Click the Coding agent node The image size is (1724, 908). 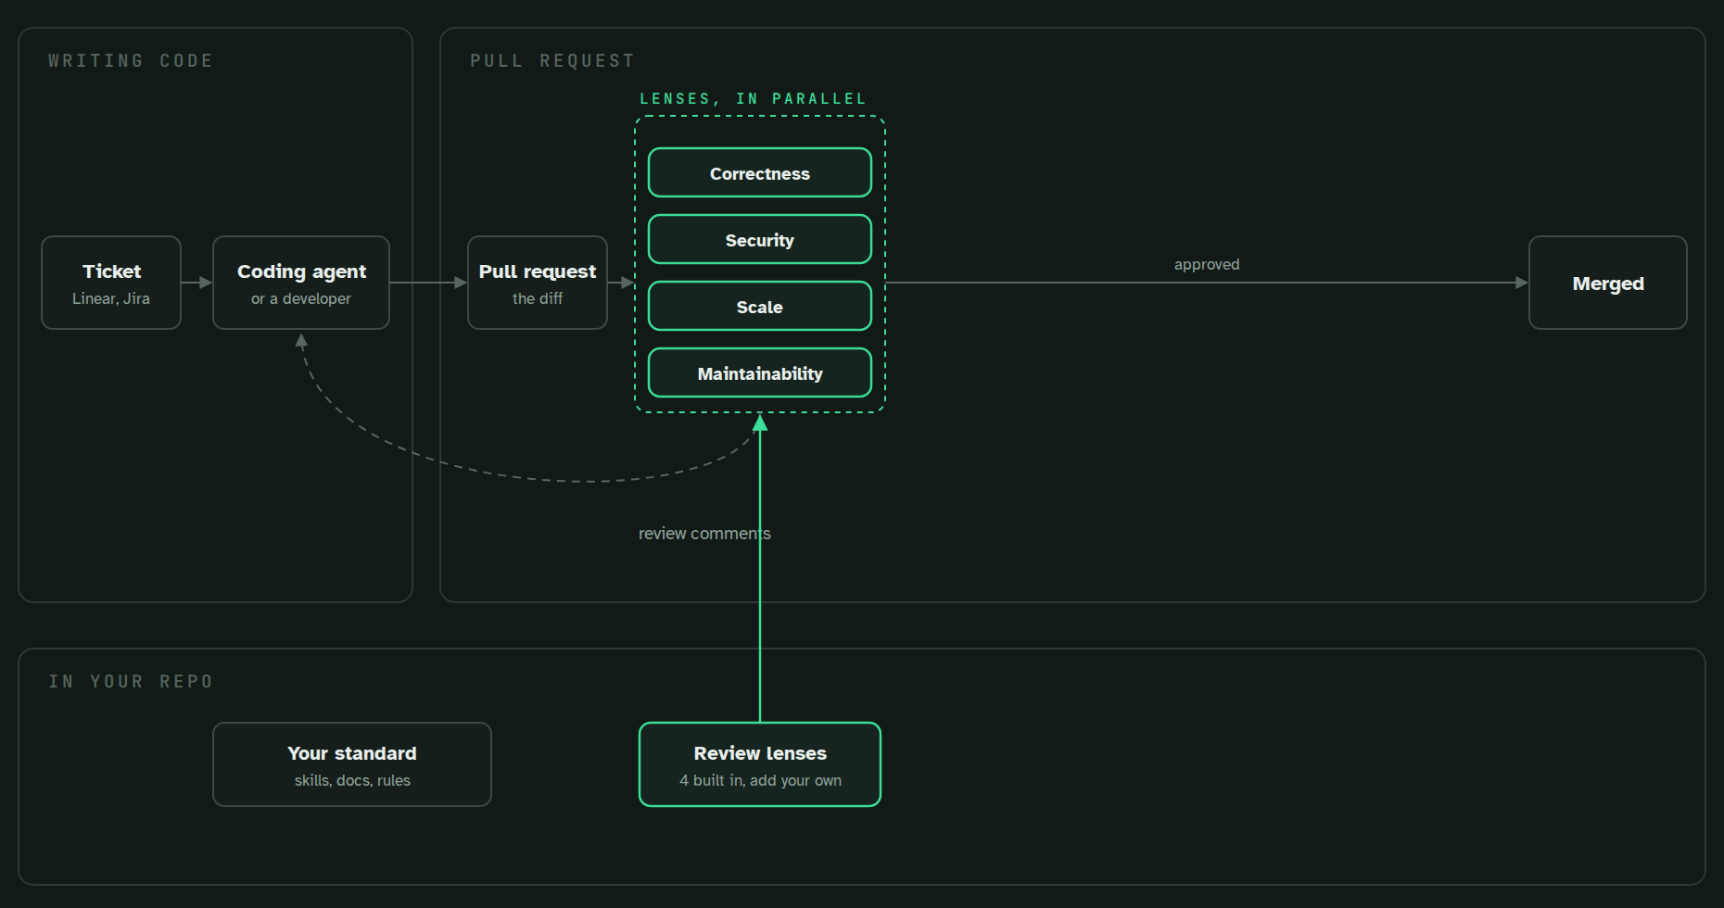(x=301, y=283)
